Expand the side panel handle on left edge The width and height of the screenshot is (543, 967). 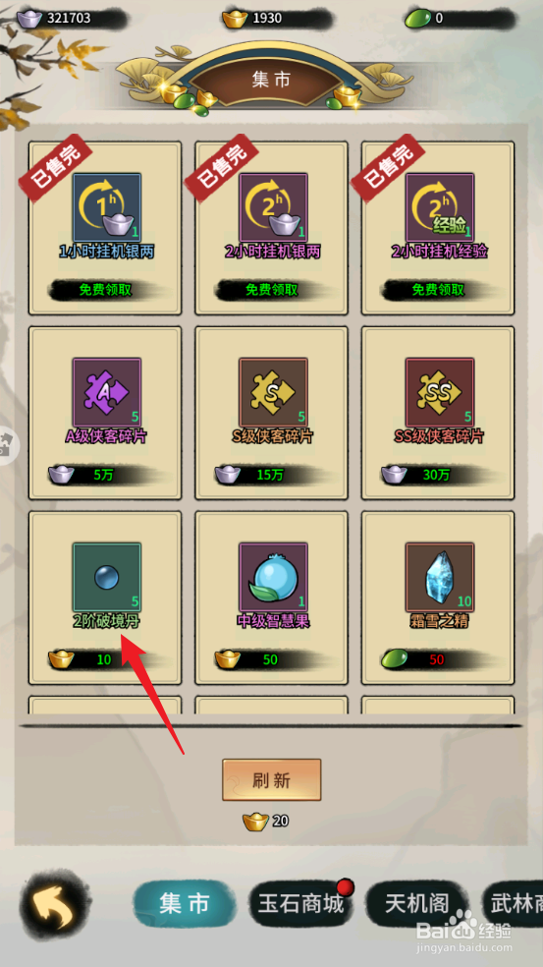tap(9, 444)
